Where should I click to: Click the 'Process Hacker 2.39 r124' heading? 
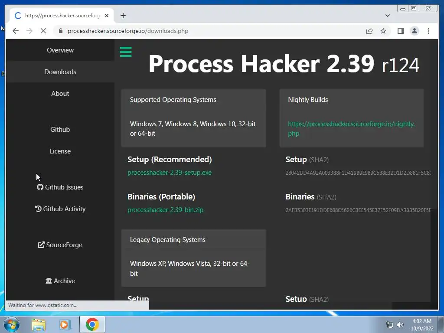284,64
